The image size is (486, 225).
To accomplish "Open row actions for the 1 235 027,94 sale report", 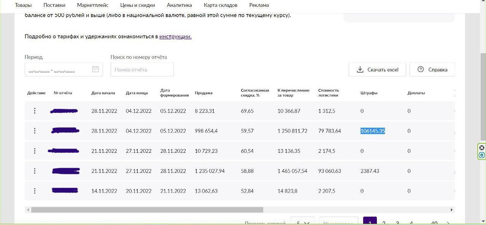I will tap(35, 171).
